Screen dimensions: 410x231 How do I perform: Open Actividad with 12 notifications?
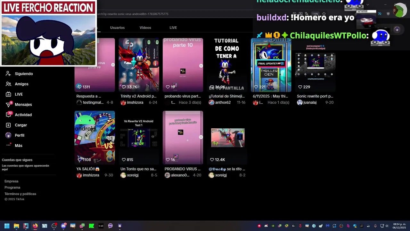19,115
